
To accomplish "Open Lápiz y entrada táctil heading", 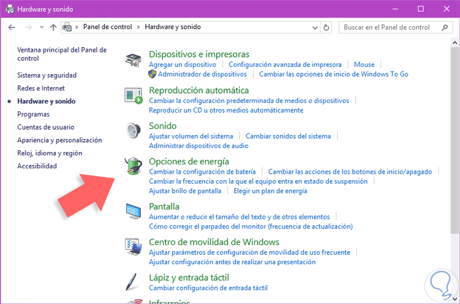I will tap(189, 278).
